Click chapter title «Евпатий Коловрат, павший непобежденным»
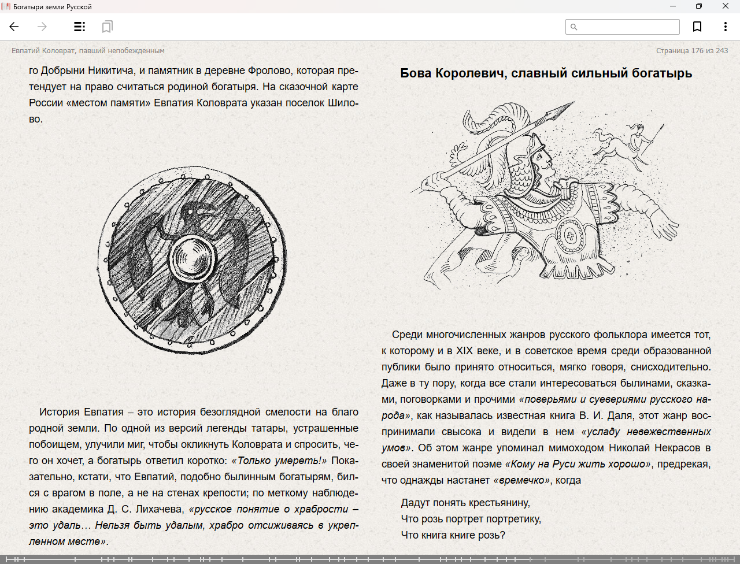The height and width of the screenshot is (564, 740). [x=88, y=51]
